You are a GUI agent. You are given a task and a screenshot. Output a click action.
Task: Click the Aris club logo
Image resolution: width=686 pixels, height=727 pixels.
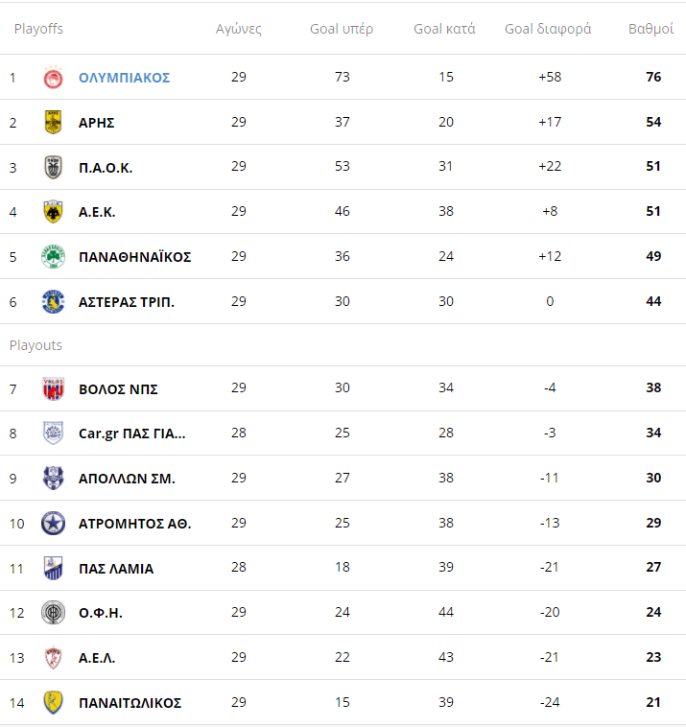pyautogui.click(x=53, y=123)
